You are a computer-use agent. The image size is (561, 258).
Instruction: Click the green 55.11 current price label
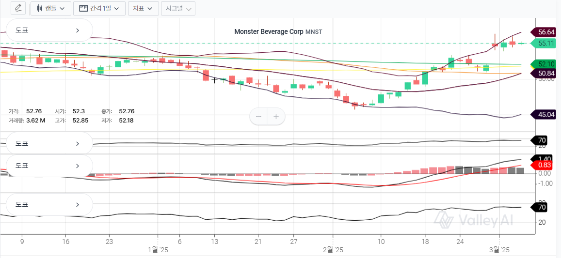pos(545,43)
